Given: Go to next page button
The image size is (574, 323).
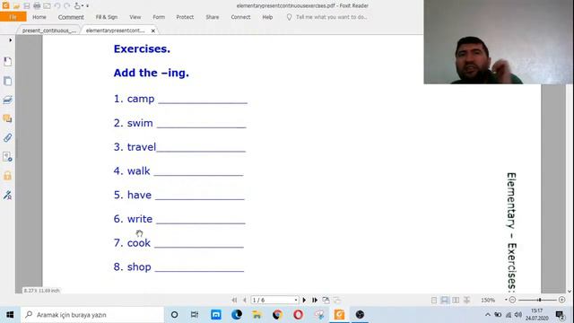Looking at the screenshot, I should 304,300.
